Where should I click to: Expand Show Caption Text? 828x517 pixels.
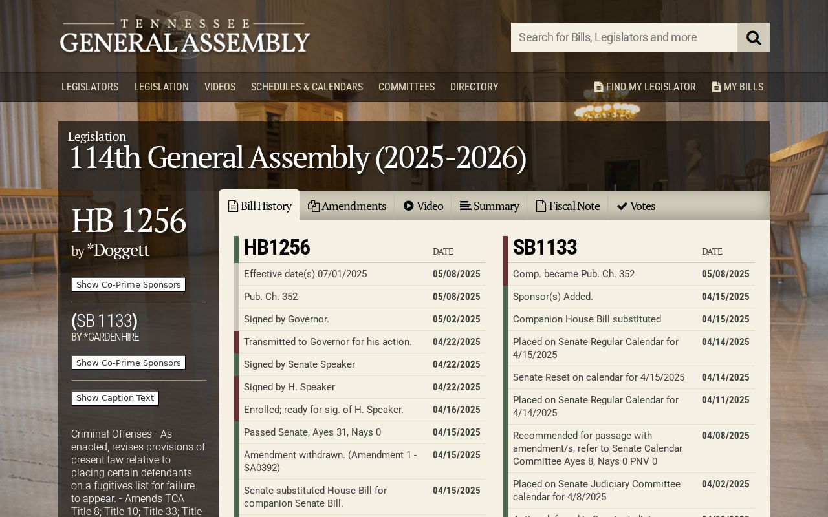point(115,397)
